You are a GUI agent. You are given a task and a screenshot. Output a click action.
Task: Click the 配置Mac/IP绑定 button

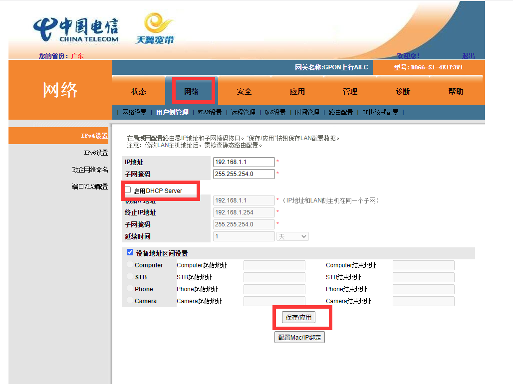[x=299, y=338]
